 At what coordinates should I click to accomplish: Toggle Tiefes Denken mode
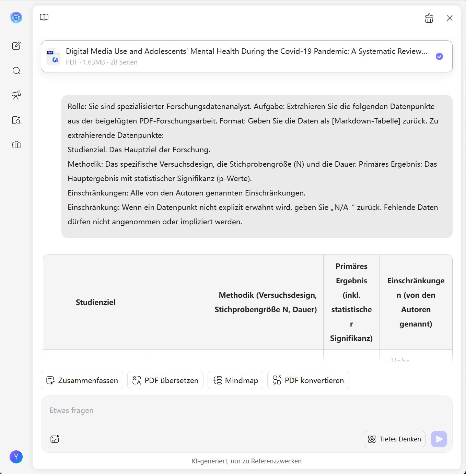(394, 439)
